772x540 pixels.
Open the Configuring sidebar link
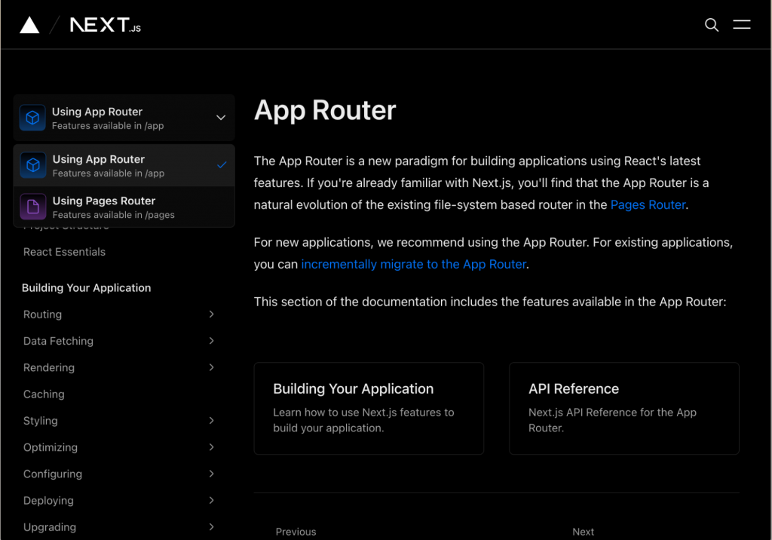point(53,474)
